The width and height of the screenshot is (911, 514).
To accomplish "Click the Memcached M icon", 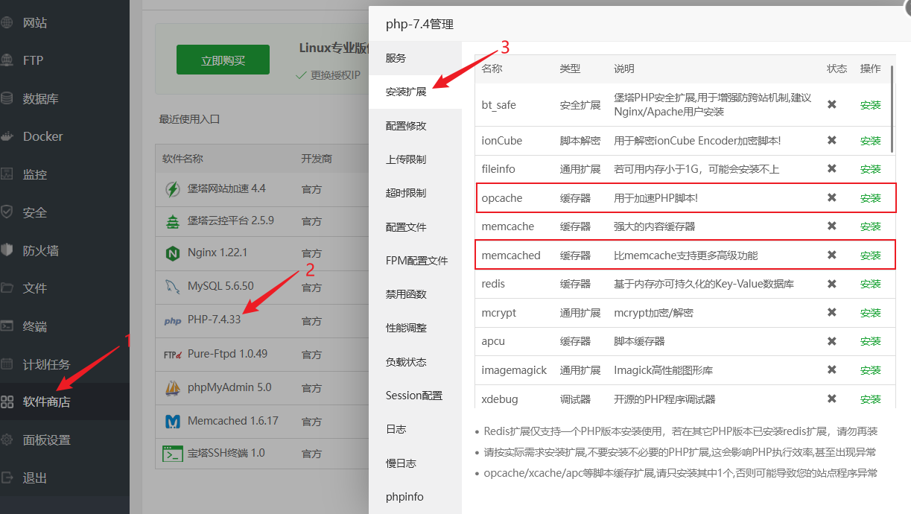I will click(172, 421).
